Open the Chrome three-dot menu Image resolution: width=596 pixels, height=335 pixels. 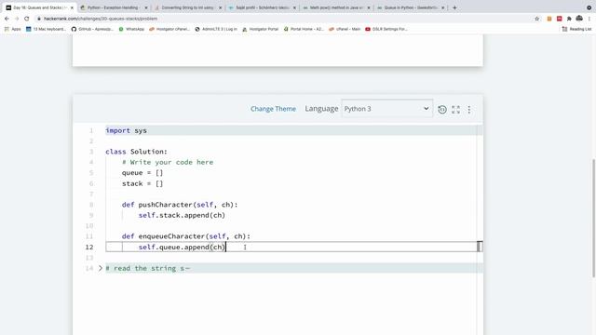pyautogui.click(x=589, y=19)
